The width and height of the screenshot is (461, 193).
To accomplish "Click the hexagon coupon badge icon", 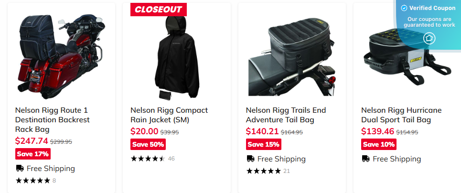I will [429, 38].
